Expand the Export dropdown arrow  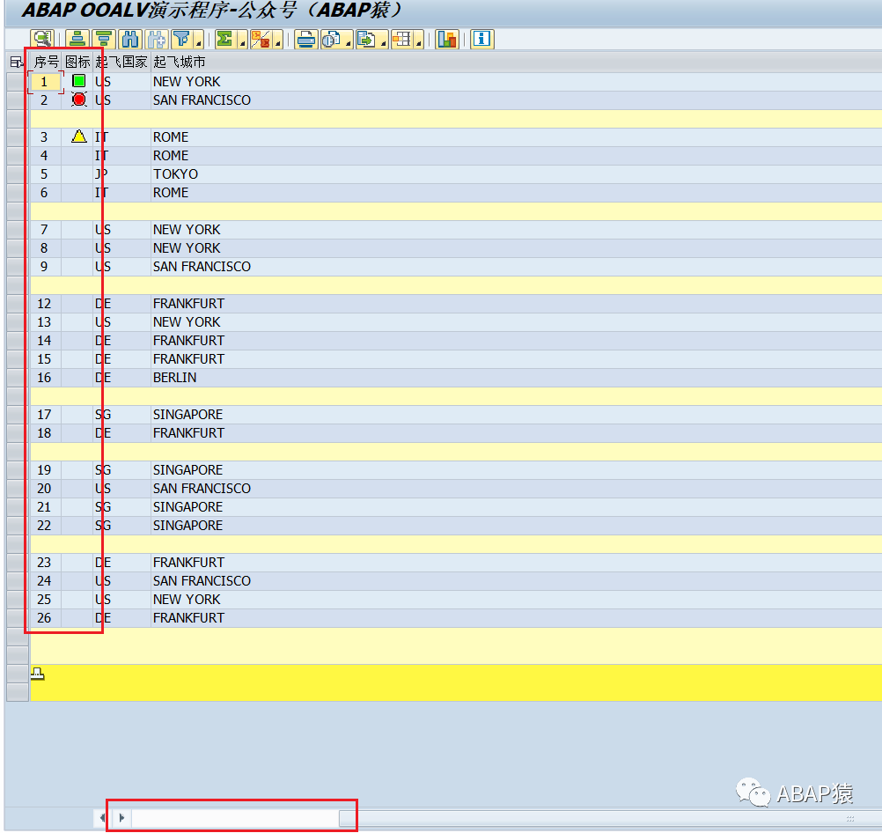(384, 41)
